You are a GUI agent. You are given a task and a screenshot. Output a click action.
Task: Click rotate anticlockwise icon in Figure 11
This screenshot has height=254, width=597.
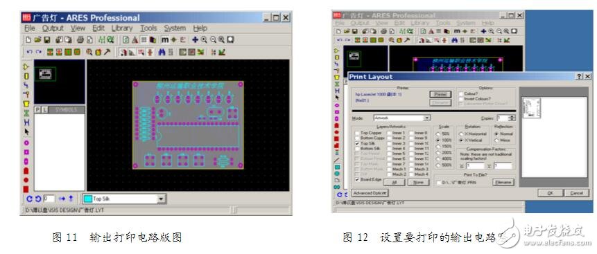pos(37,199)
